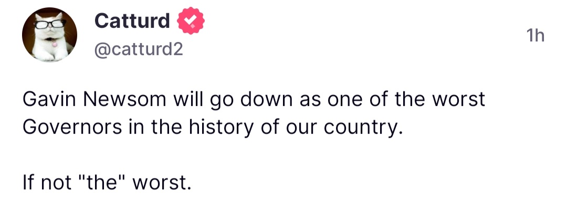Open the Catturd cat avatar picture

pos(49,35)
